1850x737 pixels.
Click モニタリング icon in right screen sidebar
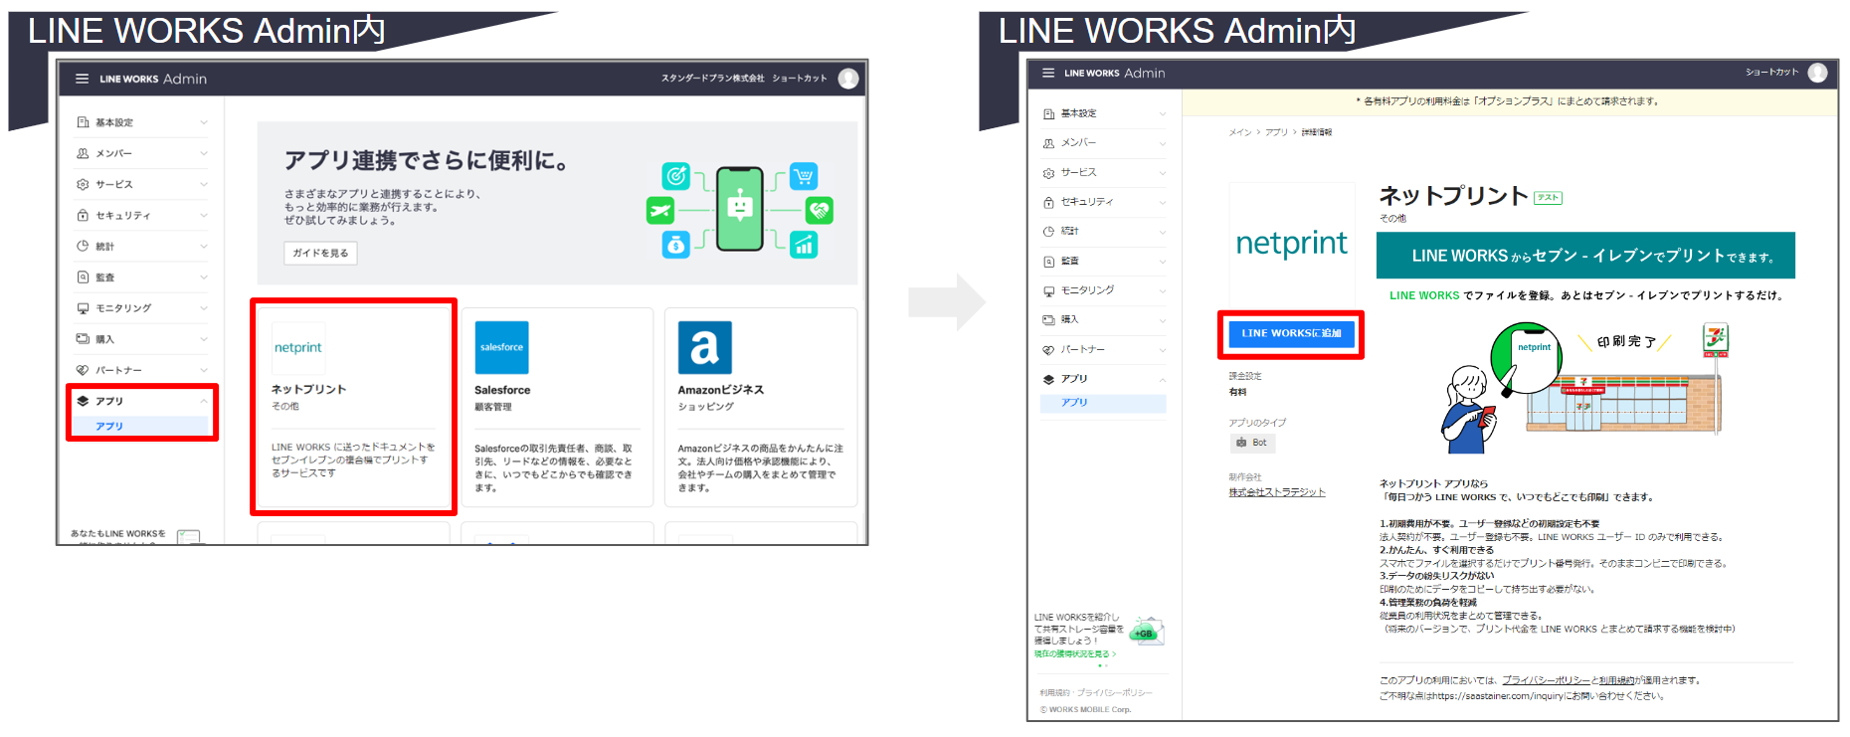[x=1048, y=290]
